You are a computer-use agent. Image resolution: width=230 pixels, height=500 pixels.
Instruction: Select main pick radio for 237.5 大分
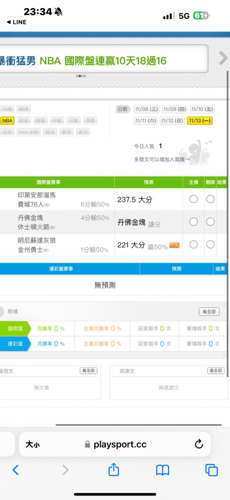[194, 199]
